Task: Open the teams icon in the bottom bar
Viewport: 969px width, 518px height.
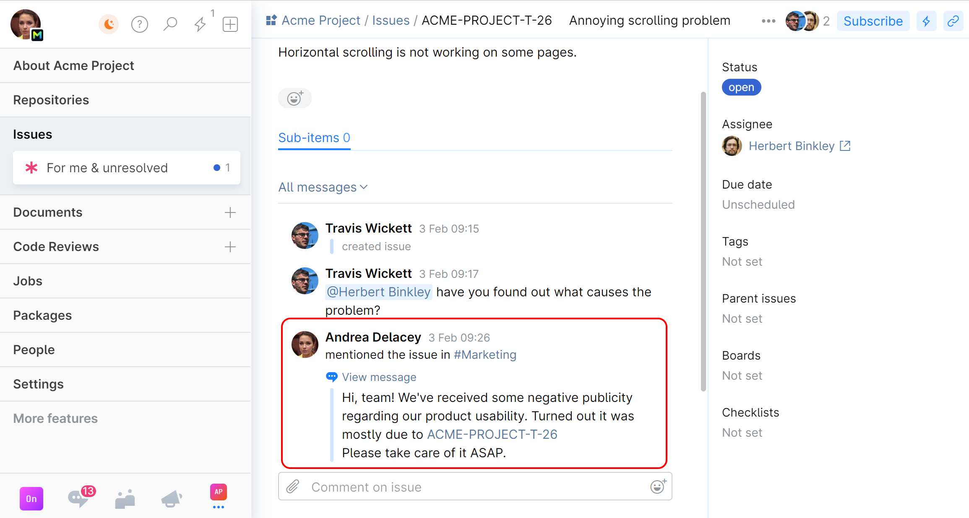Action: click(125, 499)
